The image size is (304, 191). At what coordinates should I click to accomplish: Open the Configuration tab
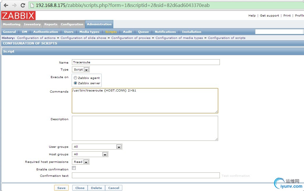coord(72,24)
